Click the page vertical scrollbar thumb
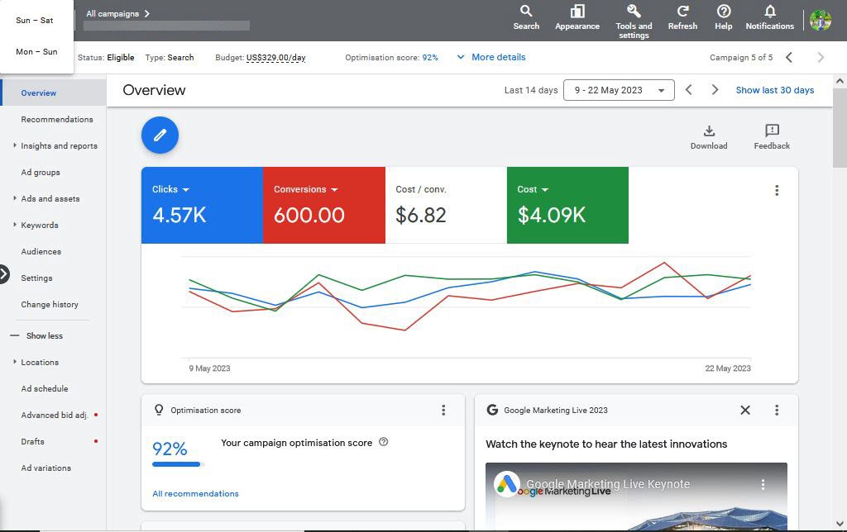 tap(840, 130)
